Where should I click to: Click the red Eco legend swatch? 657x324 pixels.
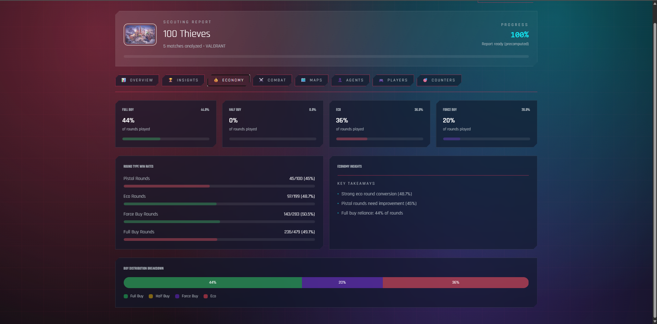[x=206, y=296]
